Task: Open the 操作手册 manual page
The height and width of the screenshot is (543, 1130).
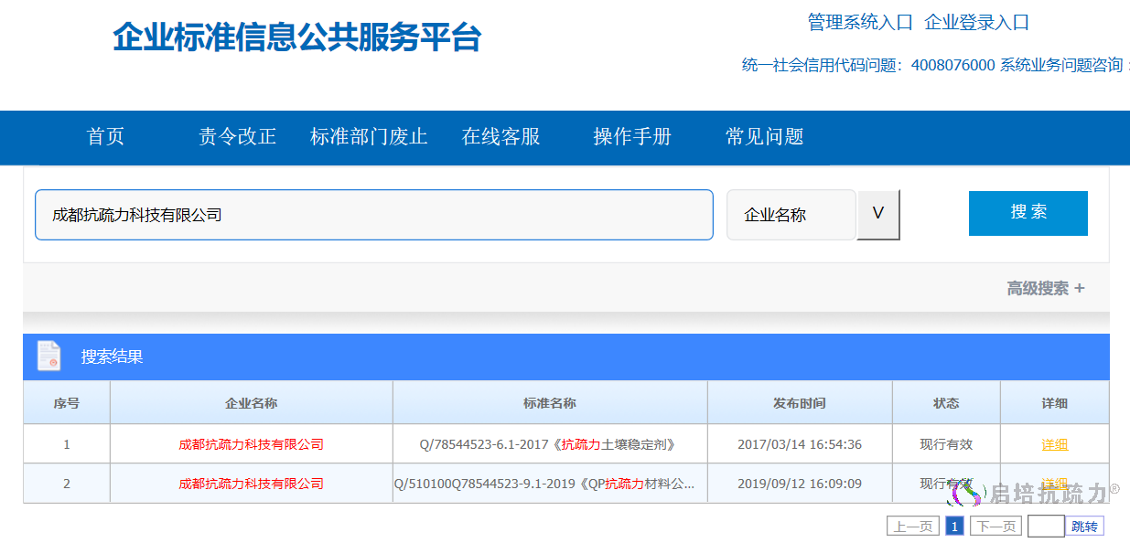Action: [x=632, y=137]
